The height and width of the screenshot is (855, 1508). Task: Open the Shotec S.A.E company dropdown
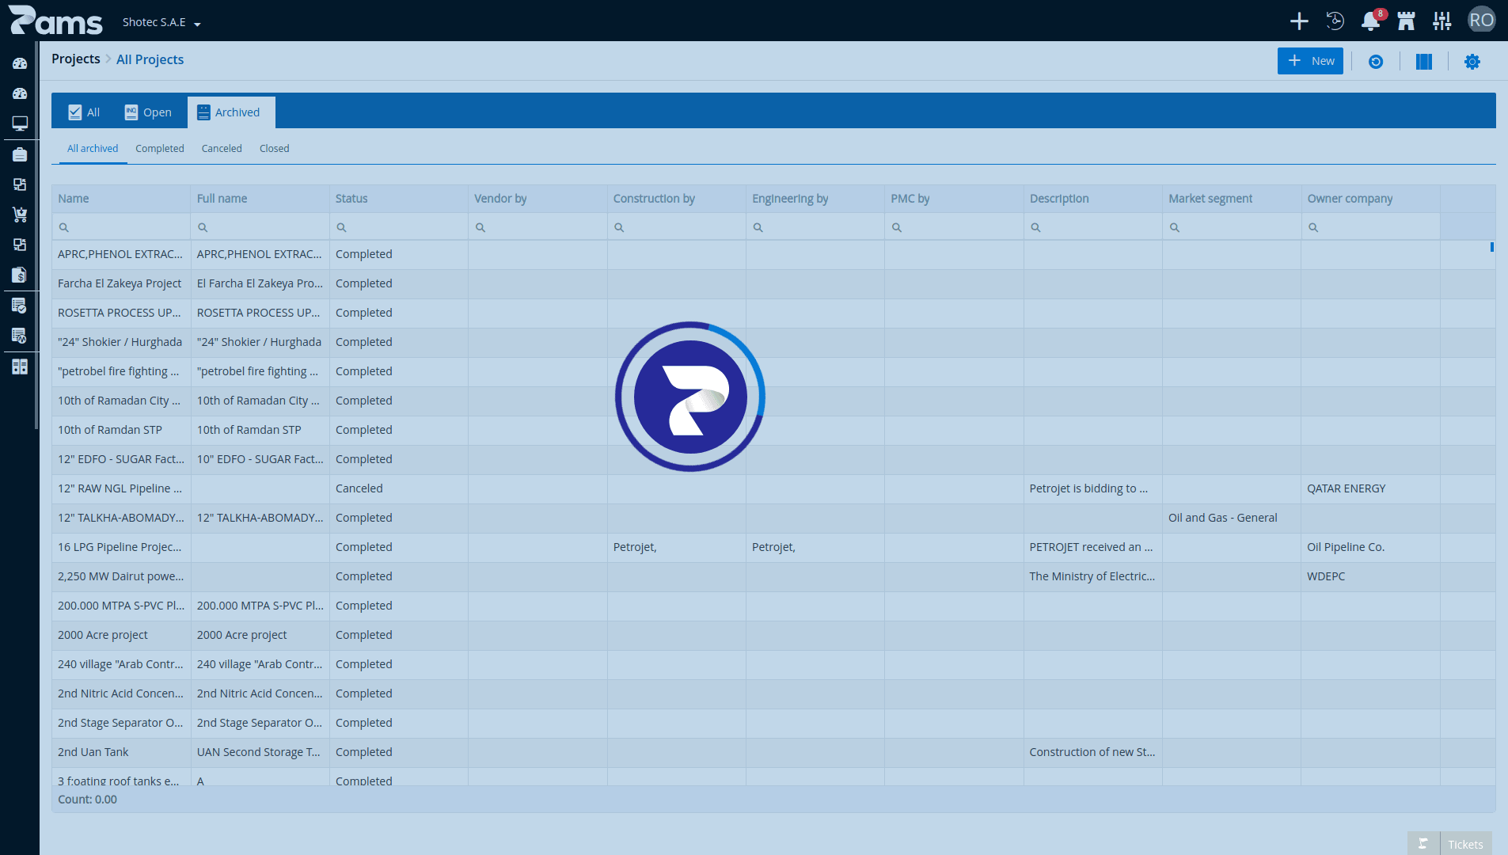[x=161, y=22]
